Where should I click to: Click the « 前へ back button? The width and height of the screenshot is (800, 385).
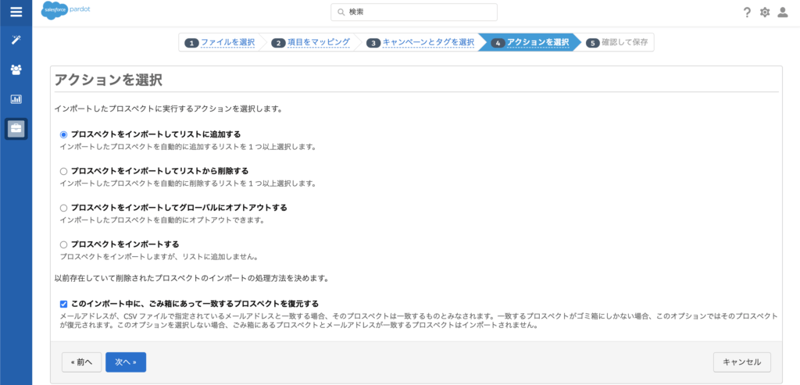(x=81, y=362)
